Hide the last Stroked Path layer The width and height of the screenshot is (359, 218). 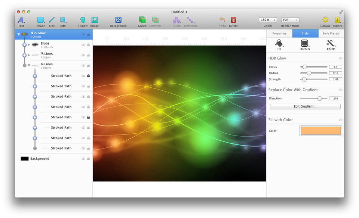(83, 148)
